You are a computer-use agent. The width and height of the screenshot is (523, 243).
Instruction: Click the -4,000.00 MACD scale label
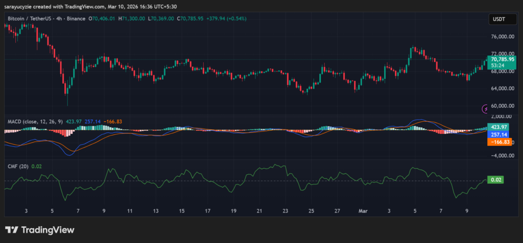502,156
